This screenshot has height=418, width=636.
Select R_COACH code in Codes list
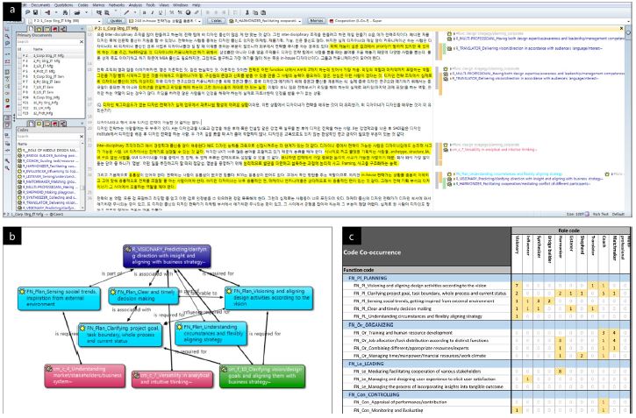[x=48, y=160]
